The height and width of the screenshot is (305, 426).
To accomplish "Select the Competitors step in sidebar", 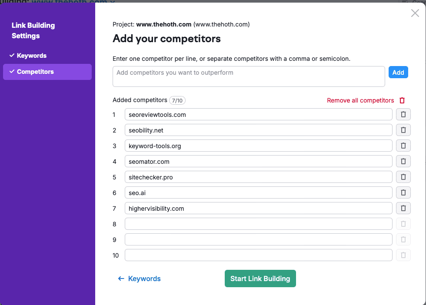I will coord(35,72).
